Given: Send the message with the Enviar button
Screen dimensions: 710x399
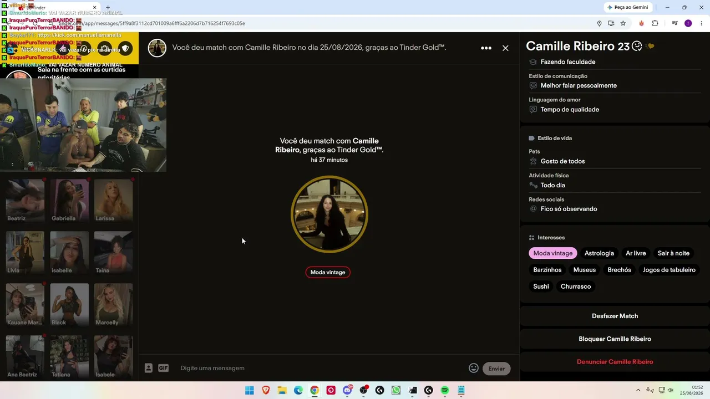Looking at the screenshot, I should (496, 369).
